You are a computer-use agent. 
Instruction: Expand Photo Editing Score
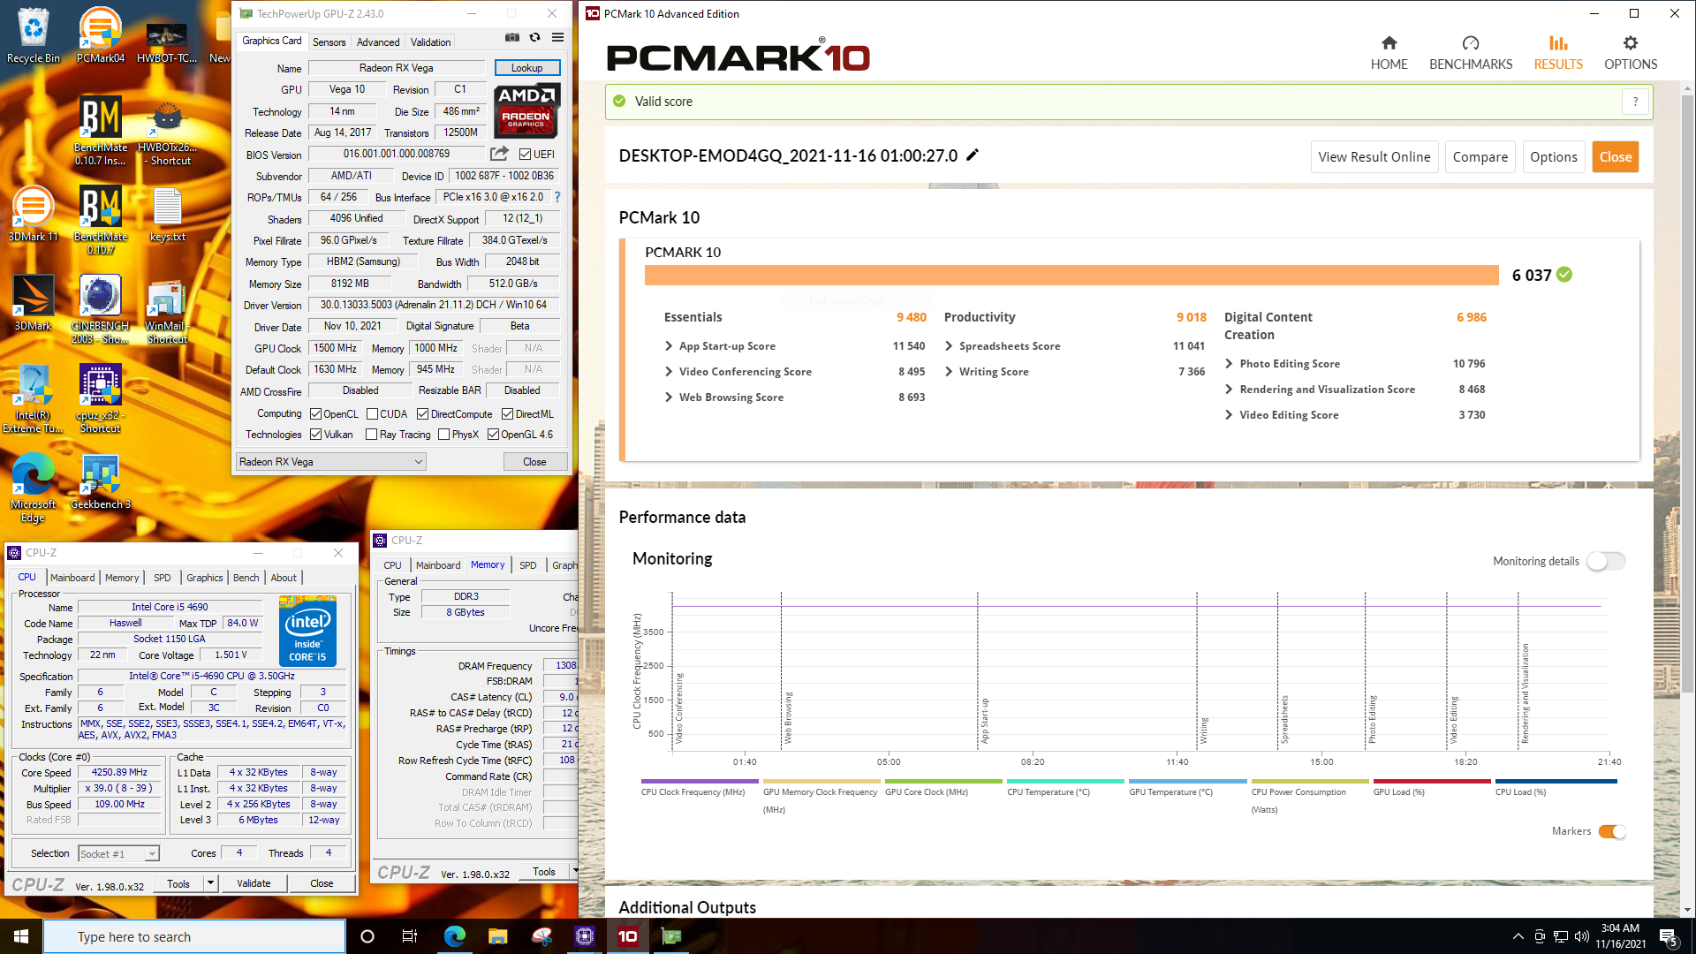tap(1229, 363)
